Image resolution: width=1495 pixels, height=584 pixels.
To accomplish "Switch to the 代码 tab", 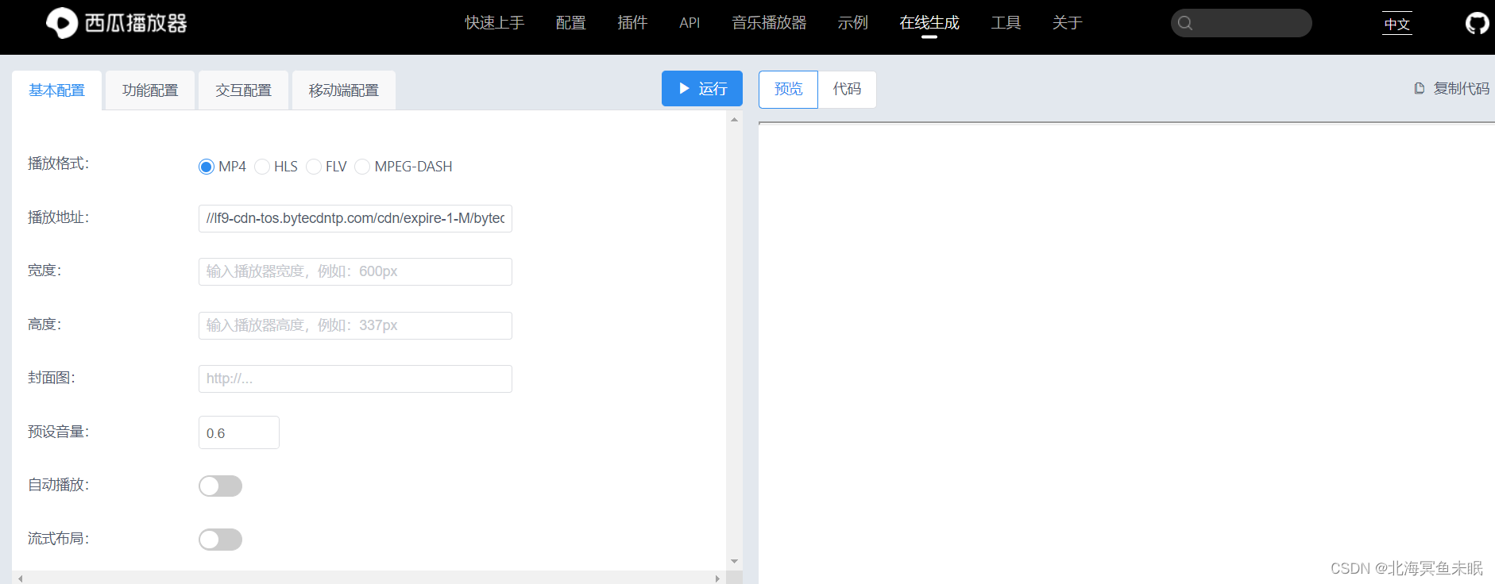I will coord(847,89).
